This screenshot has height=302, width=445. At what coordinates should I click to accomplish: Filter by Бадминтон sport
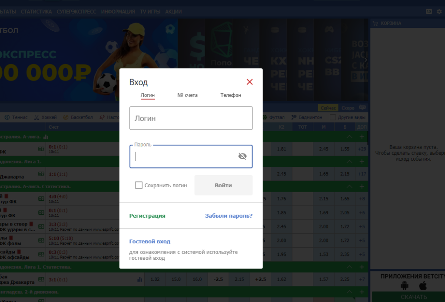coord(306,117)
